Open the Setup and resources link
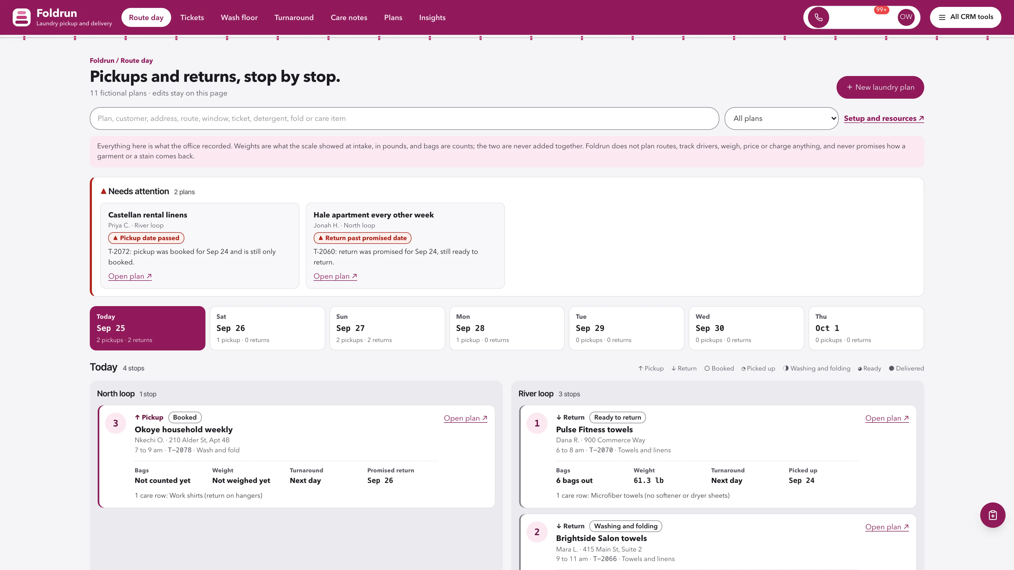The width and height of the screenshot is (1014, 570). (x=884, y=118)
